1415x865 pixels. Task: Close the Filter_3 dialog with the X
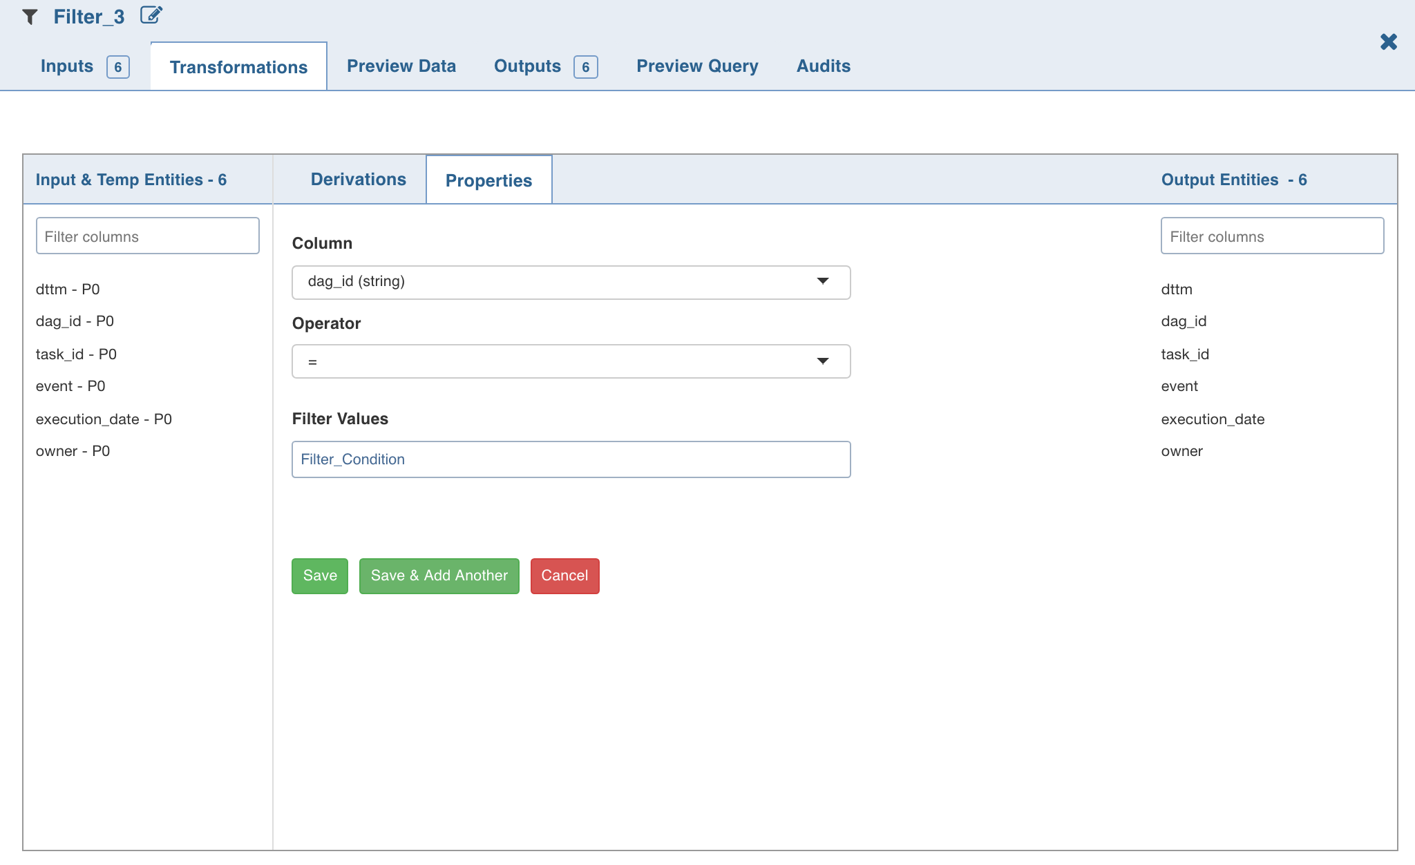[1389, 42]
